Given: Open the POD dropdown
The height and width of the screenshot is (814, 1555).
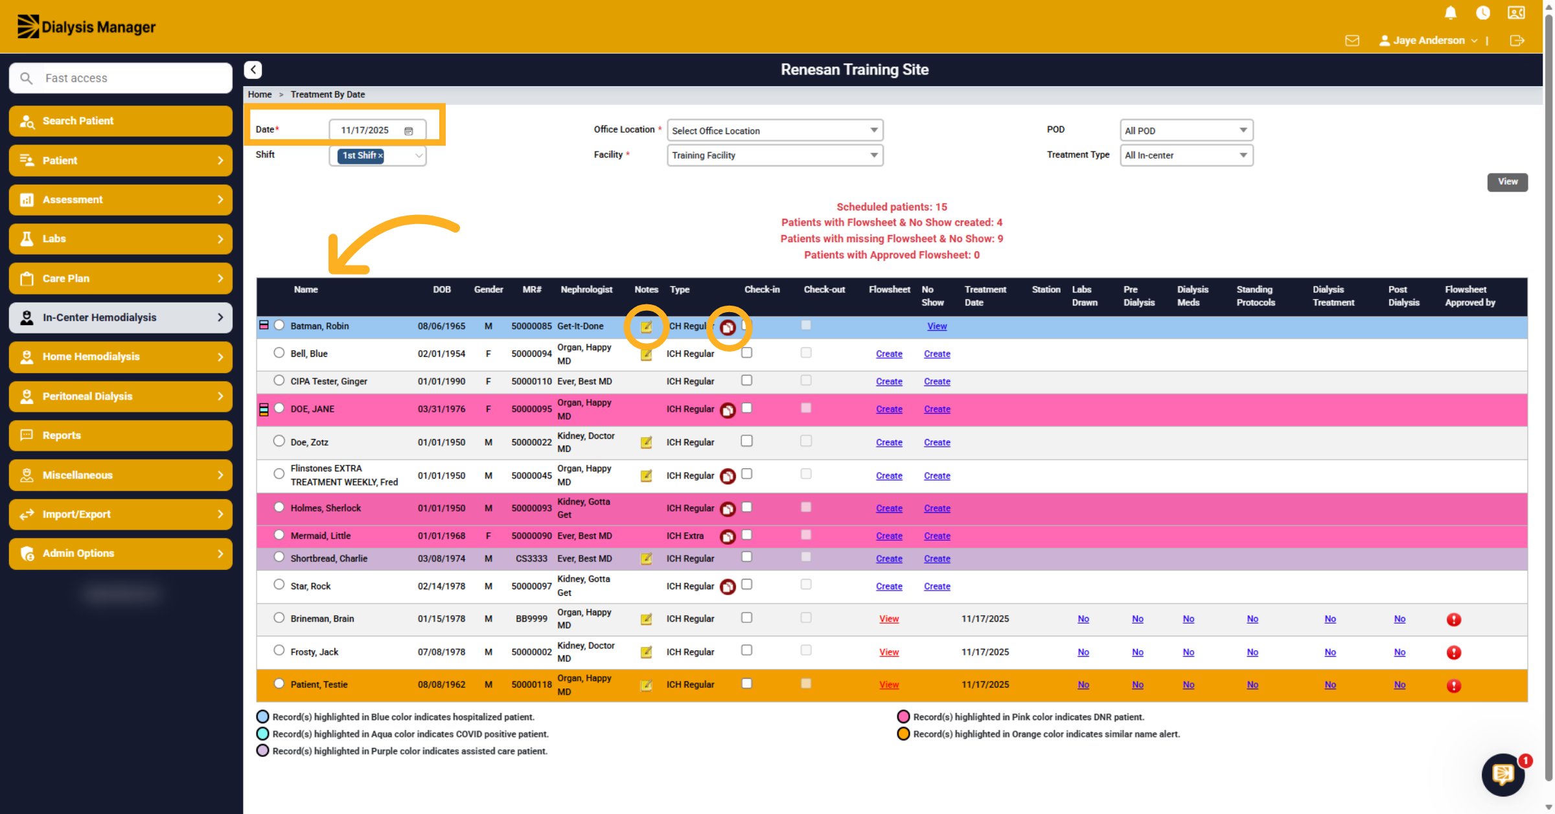Looking at the screenshot, I should pyautogui.click(x=1186, y=130).
